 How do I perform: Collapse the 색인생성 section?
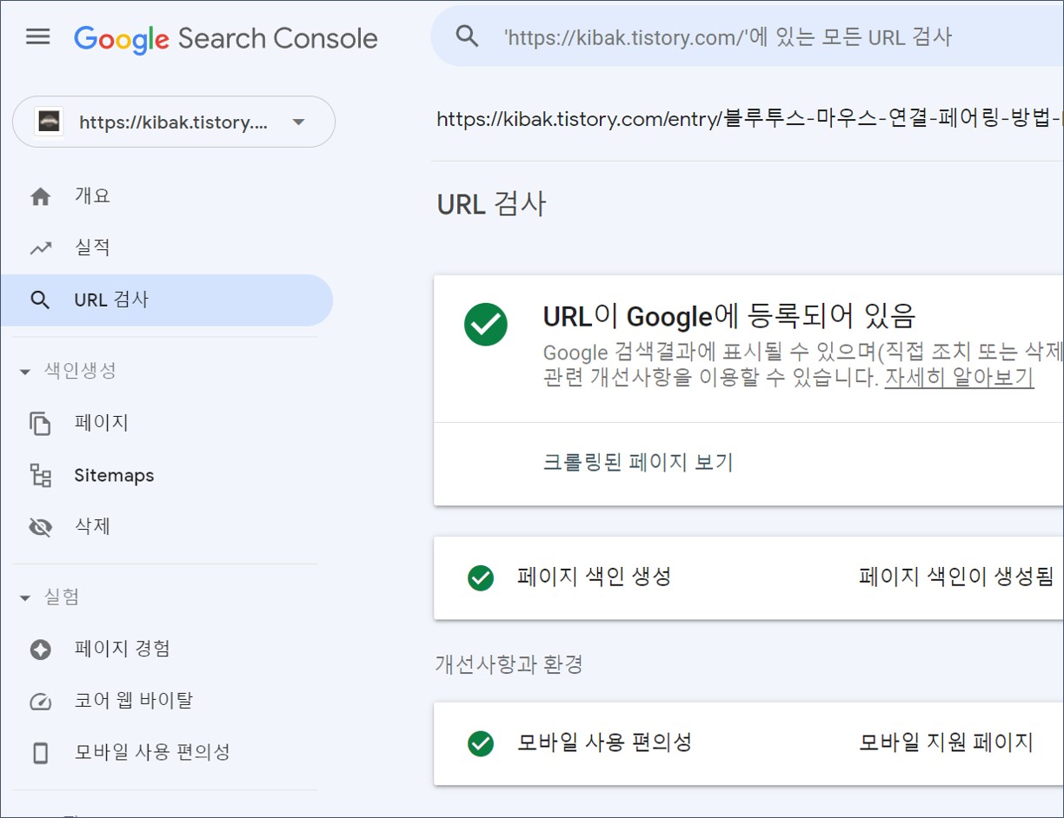pyautogui.click(x=68, y=371)
